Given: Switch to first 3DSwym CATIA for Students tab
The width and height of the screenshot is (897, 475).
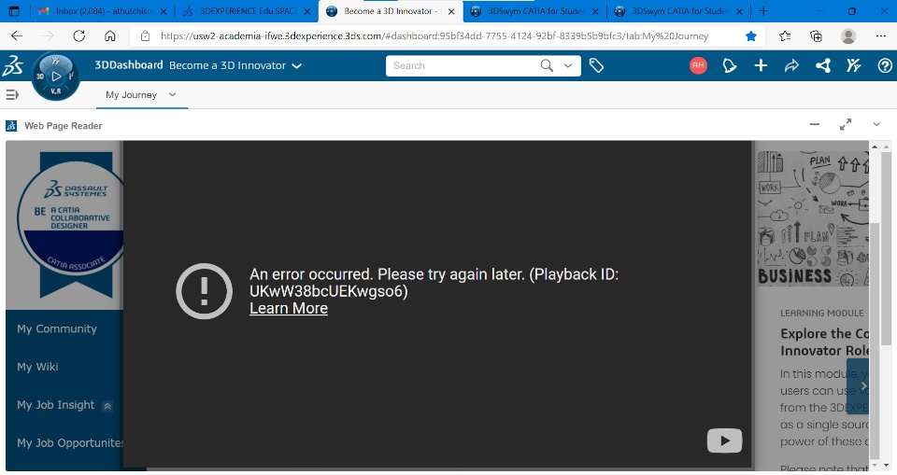Looking at the screenshot, I should (x=534, y=11).
